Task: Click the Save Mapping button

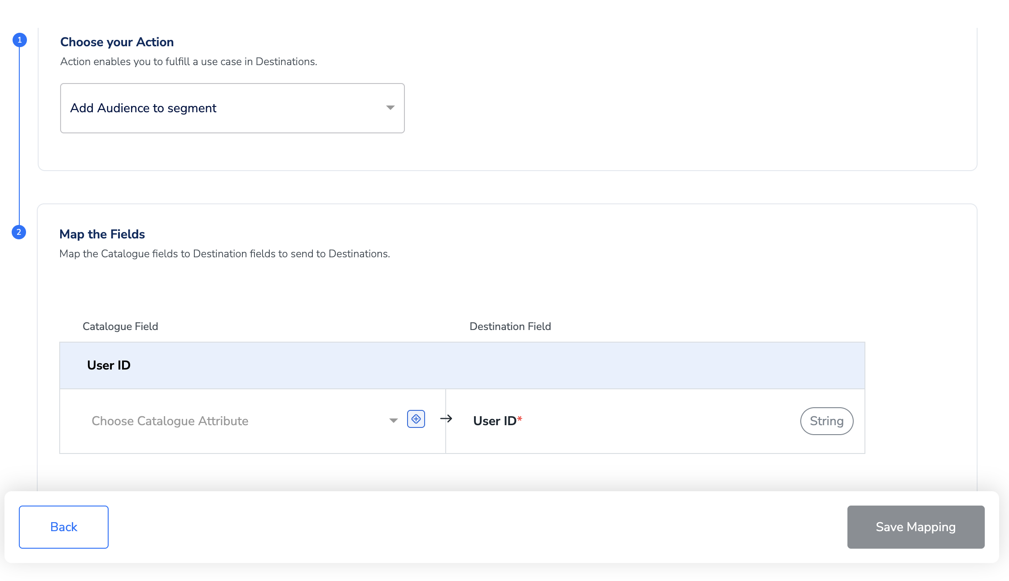Action: 916,527
